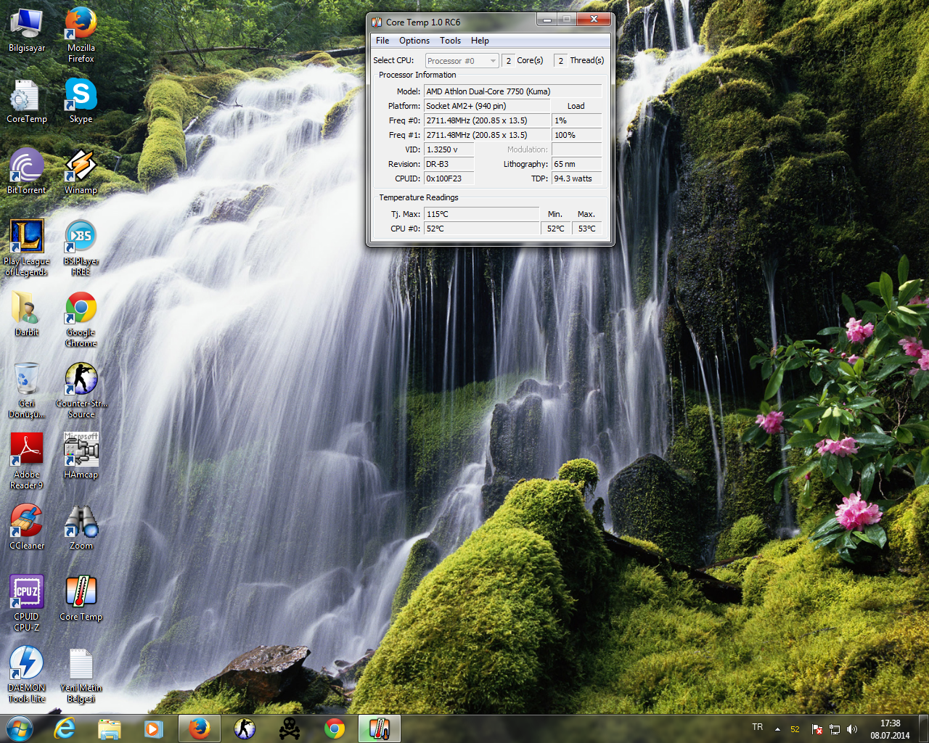
Task: Click the Show desktop strip
Action: pyautogui.click(x=923, y=728)
